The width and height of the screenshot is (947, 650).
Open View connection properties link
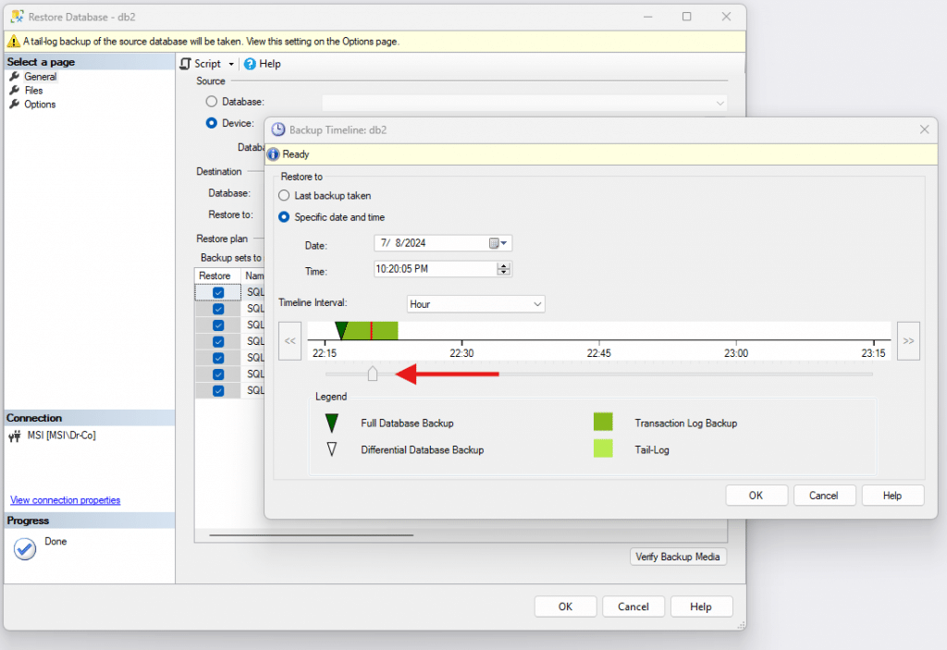click(x=65, y=499)
